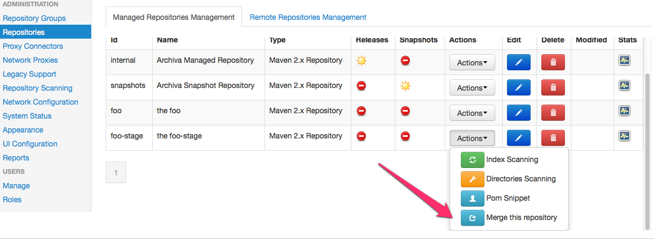Click the Pom Snippet user icon
The image size is (654, 242).
[472, 198]
